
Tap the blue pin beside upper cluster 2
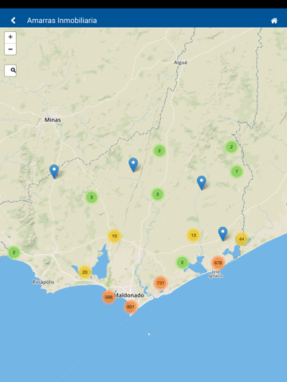133,165
